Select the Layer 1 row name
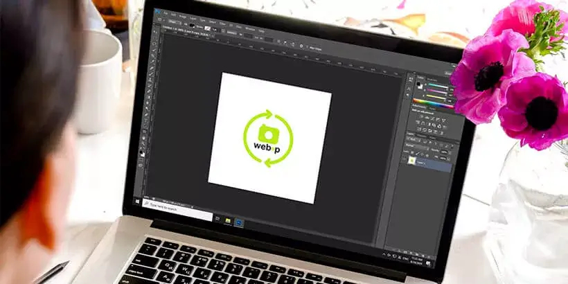Screen dimensions: 568x284 point(421,163)
